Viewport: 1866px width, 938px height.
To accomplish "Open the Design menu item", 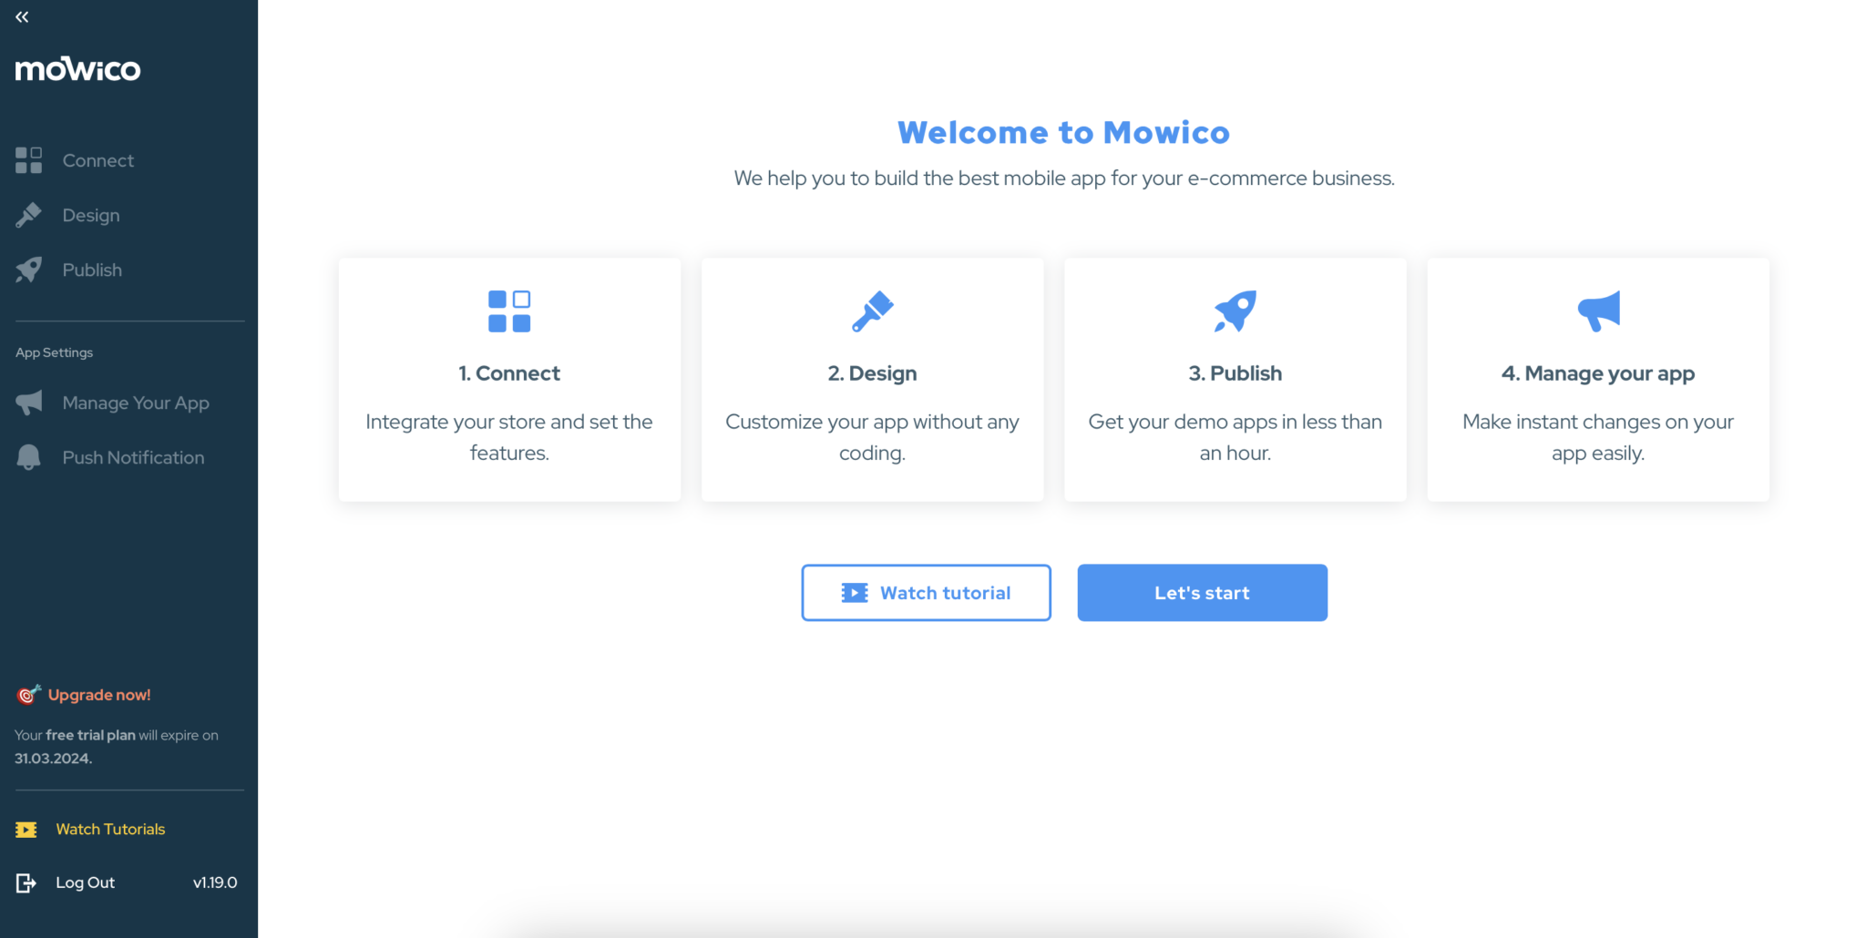I will point(91,215).
